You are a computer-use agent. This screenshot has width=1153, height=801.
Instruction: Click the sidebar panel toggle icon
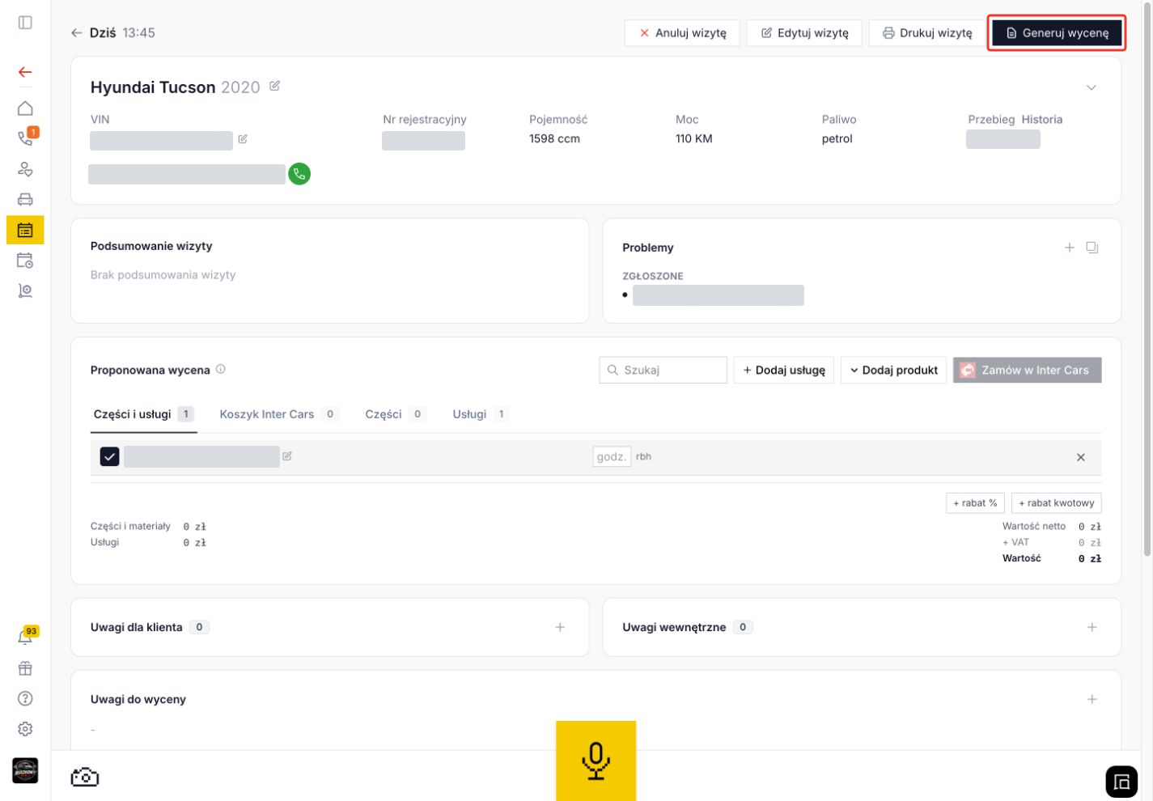tap(25, 23)
